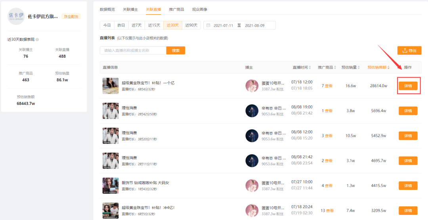The image size is (428, 220).
Task: Open 详情 for 一个亿 live row
Action: 408,86
